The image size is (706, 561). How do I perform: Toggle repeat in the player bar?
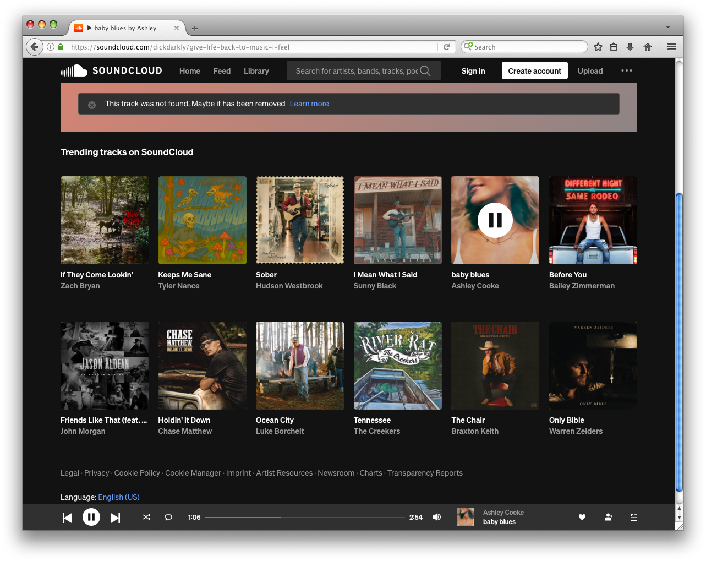[168, 518]
